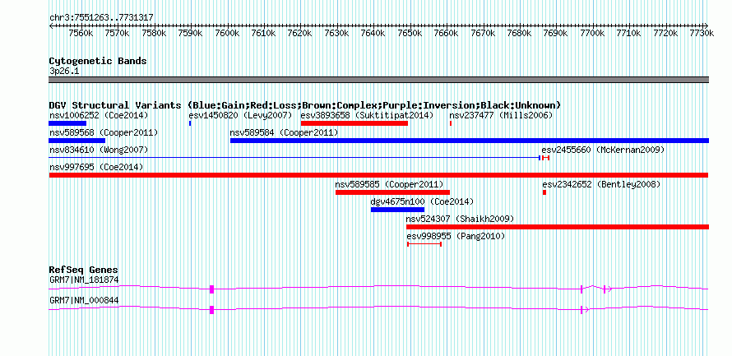Click the tiny red nsv237477 marker
Screen dimensions: 732x356
(x=451, y=123)
